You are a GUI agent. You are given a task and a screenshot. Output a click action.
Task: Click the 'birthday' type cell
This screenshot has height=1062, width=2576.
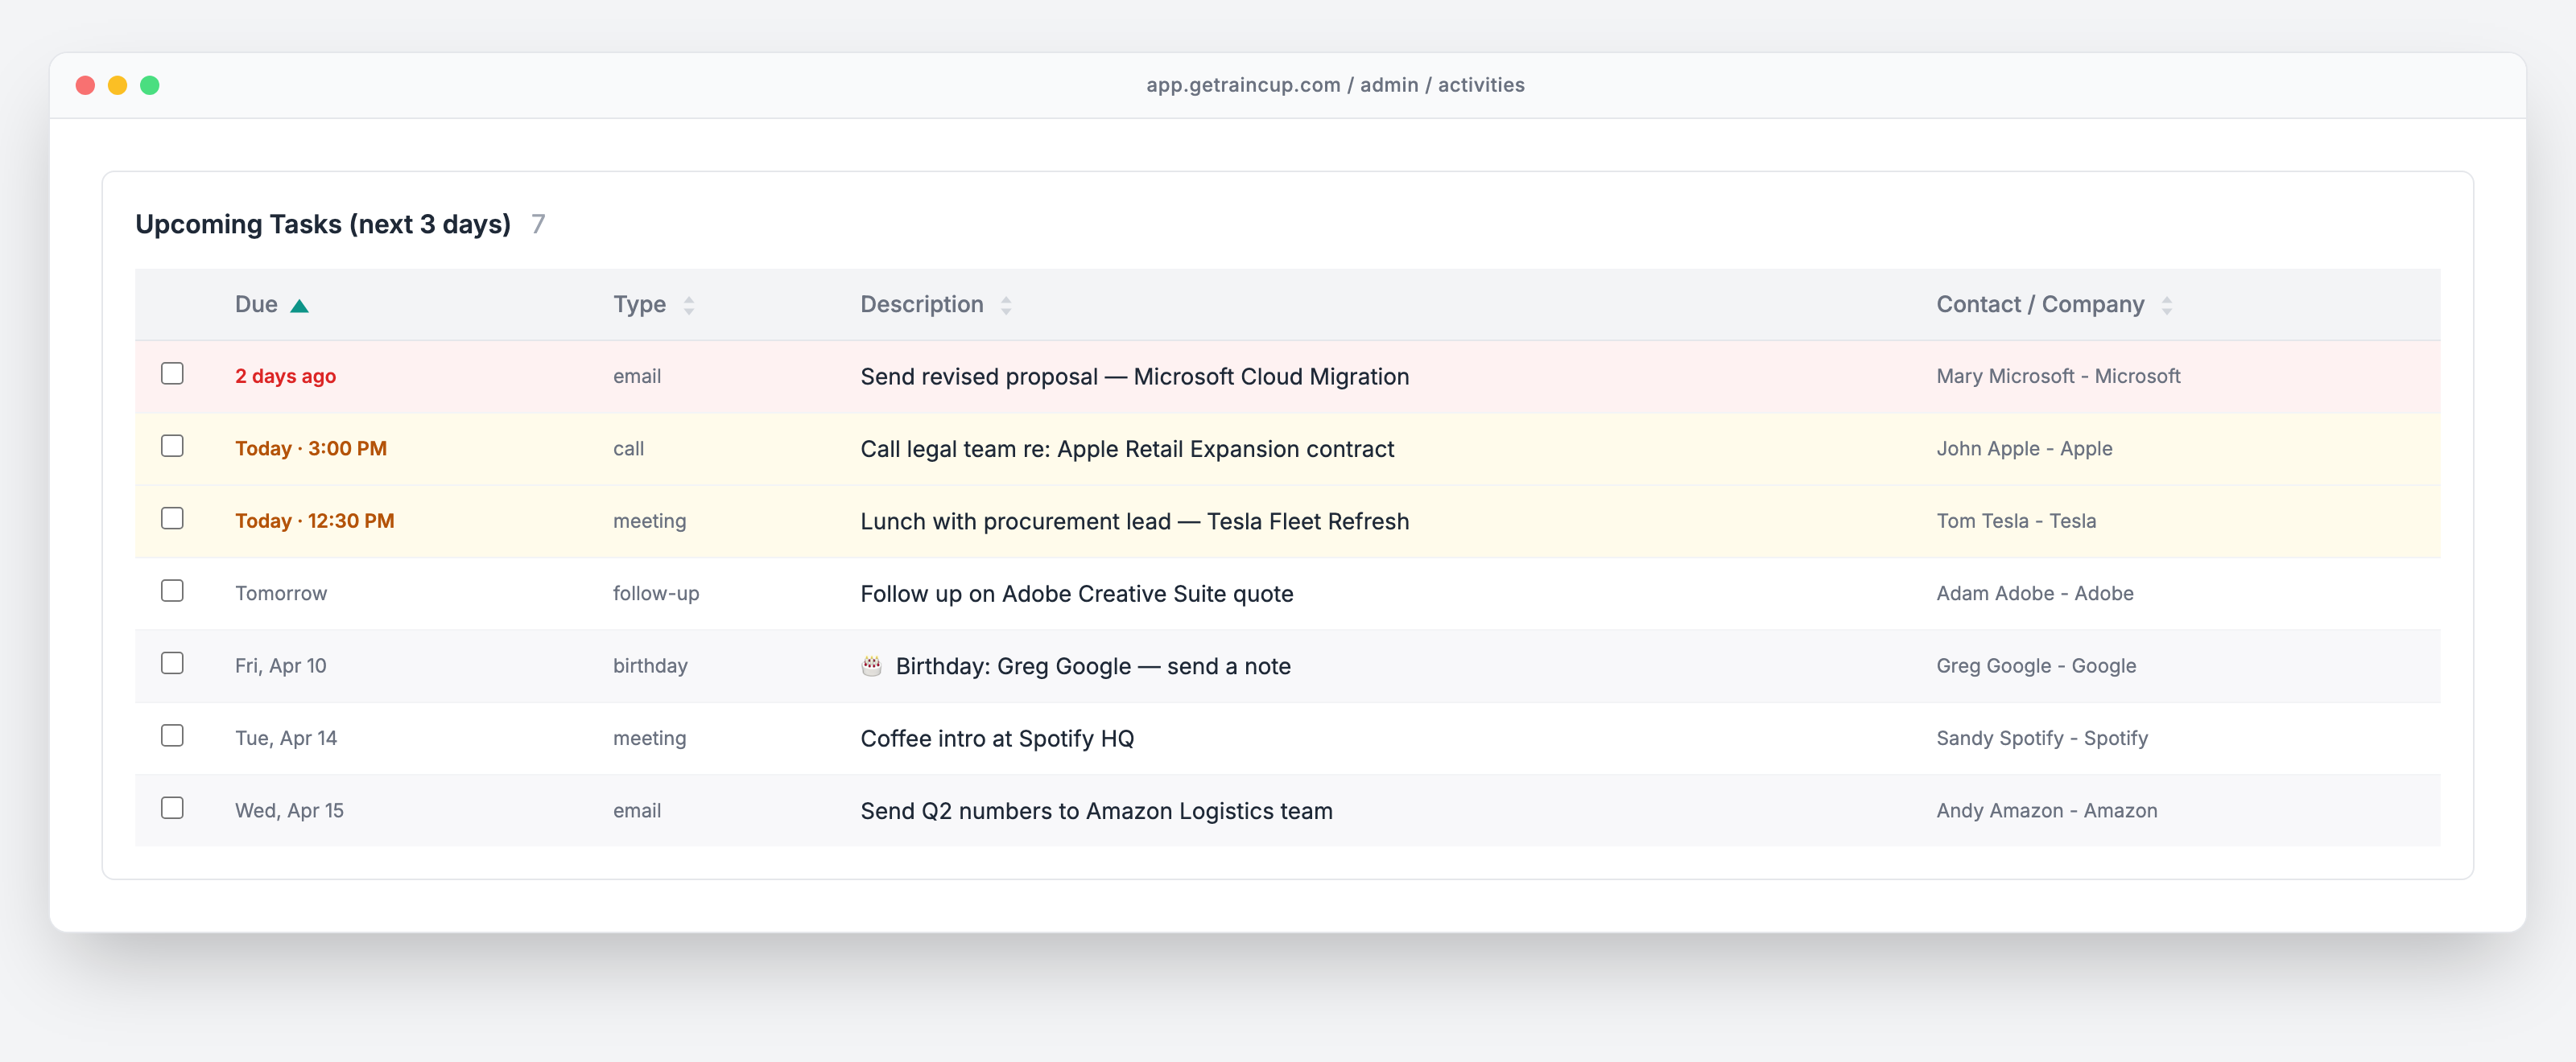point(650,666)
